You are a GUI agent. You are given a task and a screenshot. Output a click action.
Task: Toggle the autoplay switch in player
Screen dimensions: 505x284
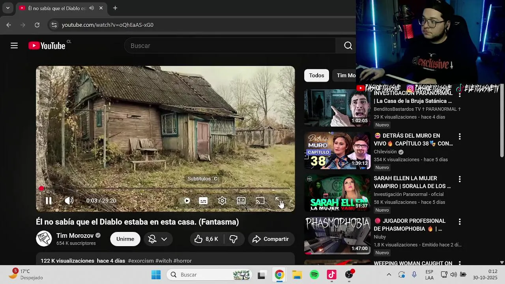[186, 201]
